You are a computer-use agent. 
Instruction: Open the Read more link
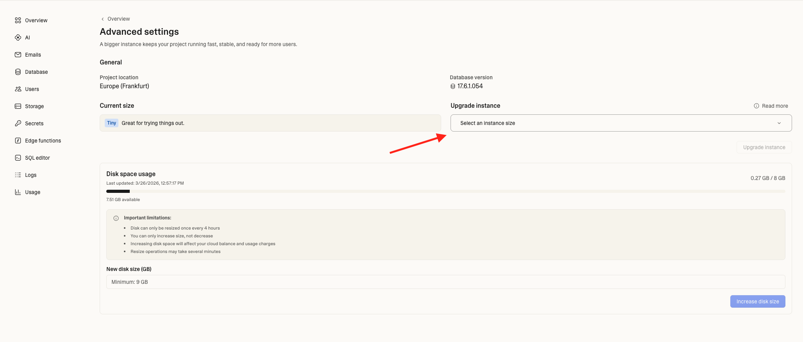point(774,106)
